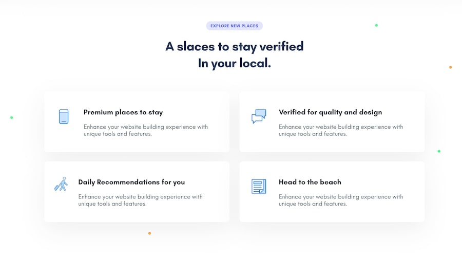Click the smartphone icon in first card
Viewport: 462px width, 262px height.
[x=64, y=116]
